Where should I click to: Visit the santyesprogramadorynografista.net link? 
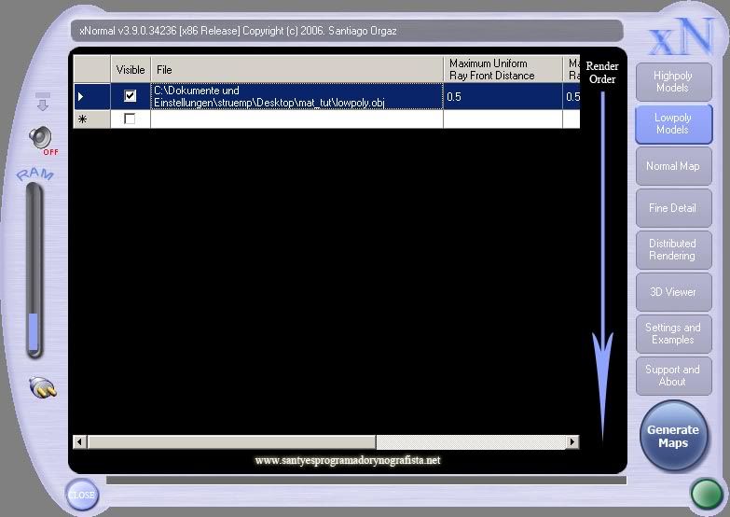(348, 461)
